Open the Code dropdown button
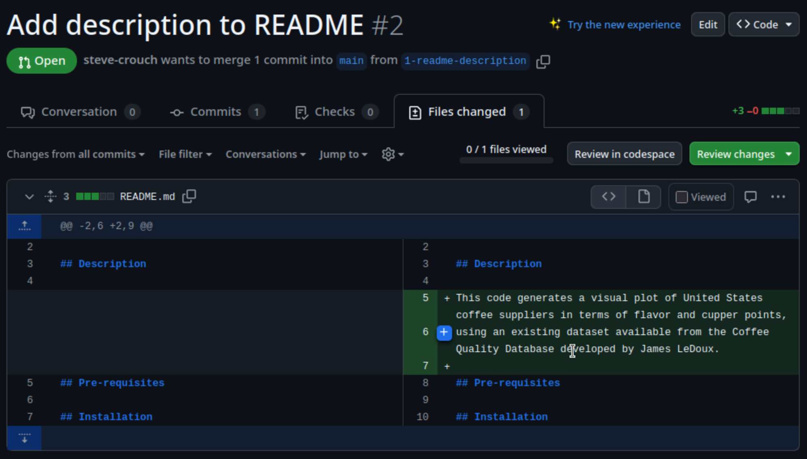807x459 pixels. pyautogui.click(x=764, y=24)
